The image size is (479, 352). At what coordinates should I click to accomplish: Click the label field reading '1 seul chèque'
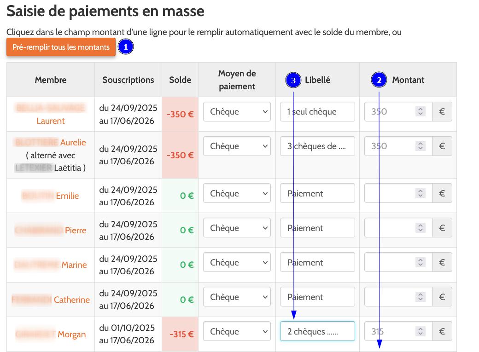click(x=317, y=112)
